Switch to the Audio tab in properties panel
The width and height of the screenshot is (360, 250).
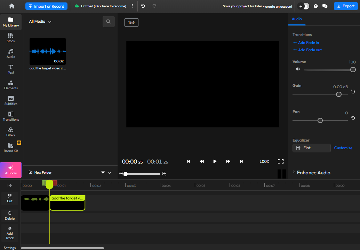pyautogui.click(x=297, y=20)
